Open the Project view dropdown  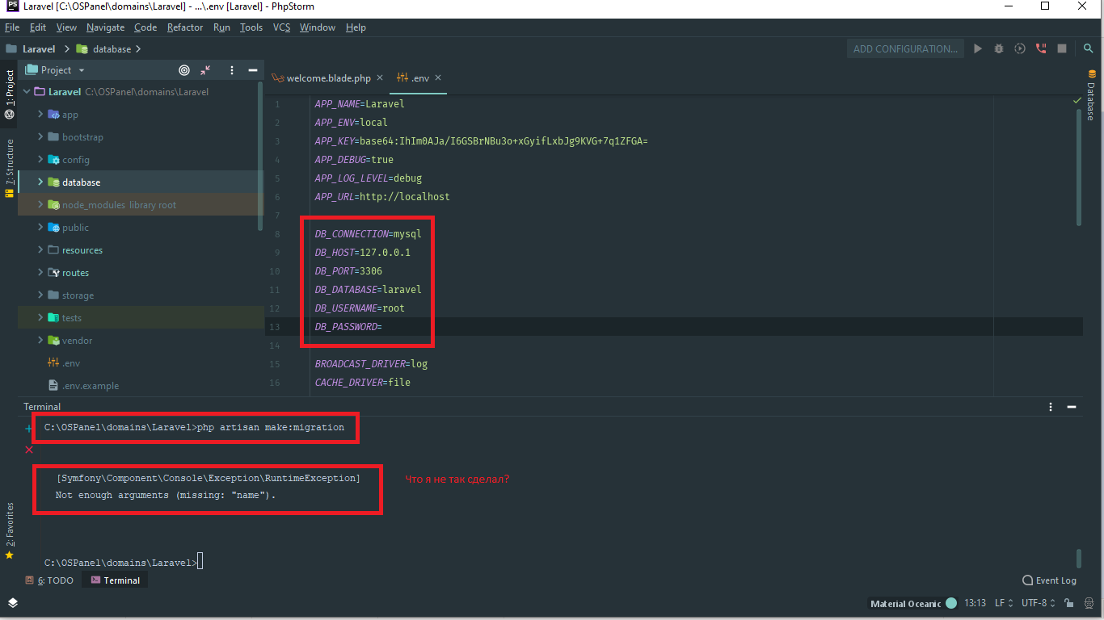[56, 70]
